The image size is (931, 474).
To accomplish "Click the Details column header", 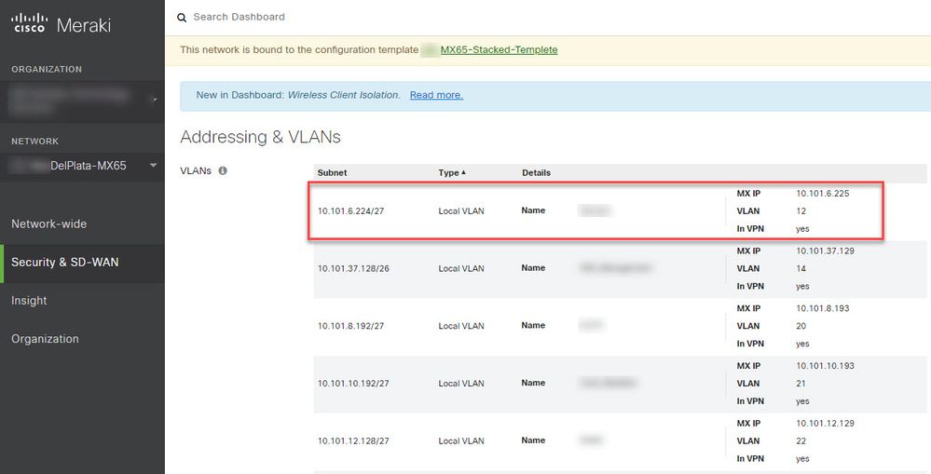I will click(536, 172).
